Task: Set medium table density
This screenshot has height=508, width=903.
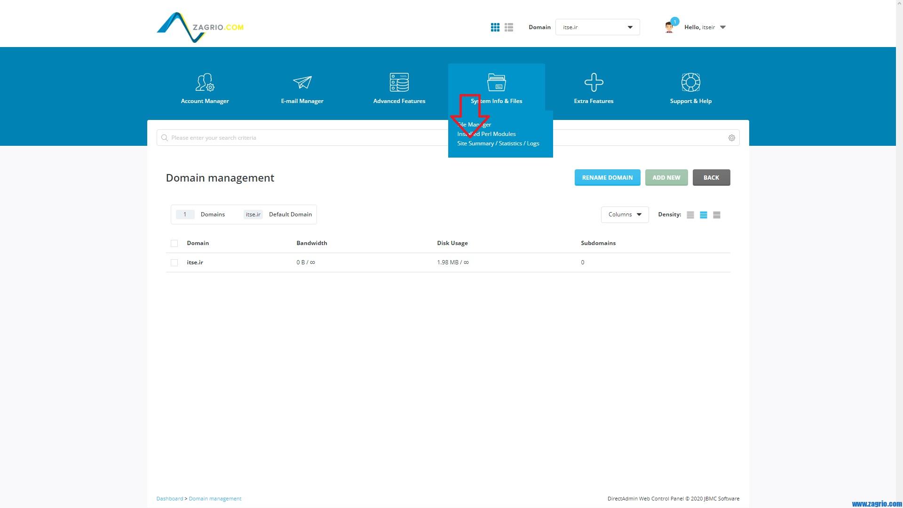Action: [703, 215]
